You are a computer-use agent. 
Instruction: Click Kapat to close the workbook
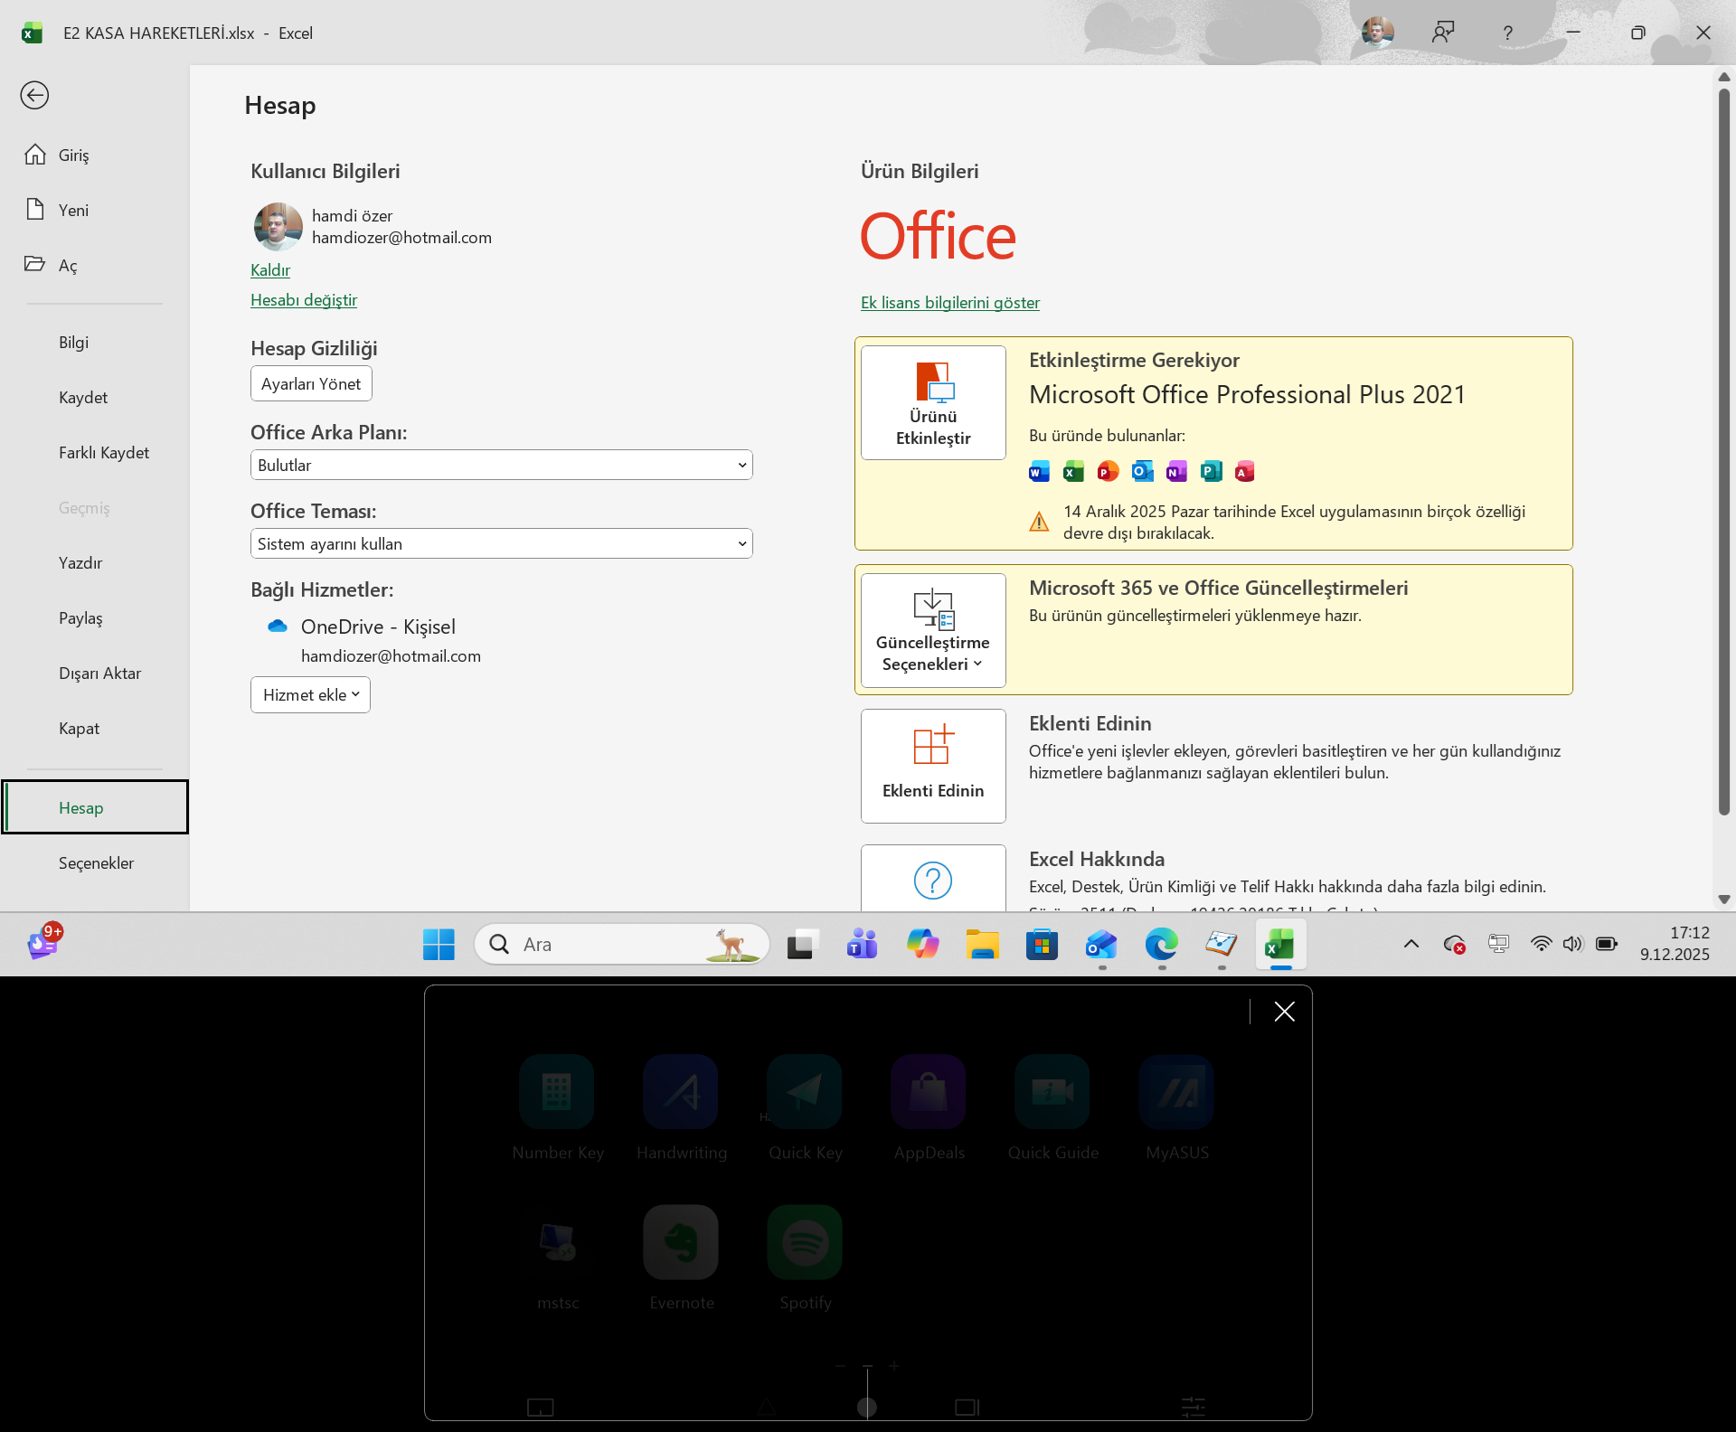[95, 728]
